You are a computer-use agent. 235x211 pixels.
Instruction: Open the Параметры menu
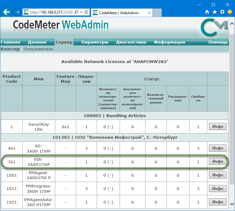click(x=95, y=42)
